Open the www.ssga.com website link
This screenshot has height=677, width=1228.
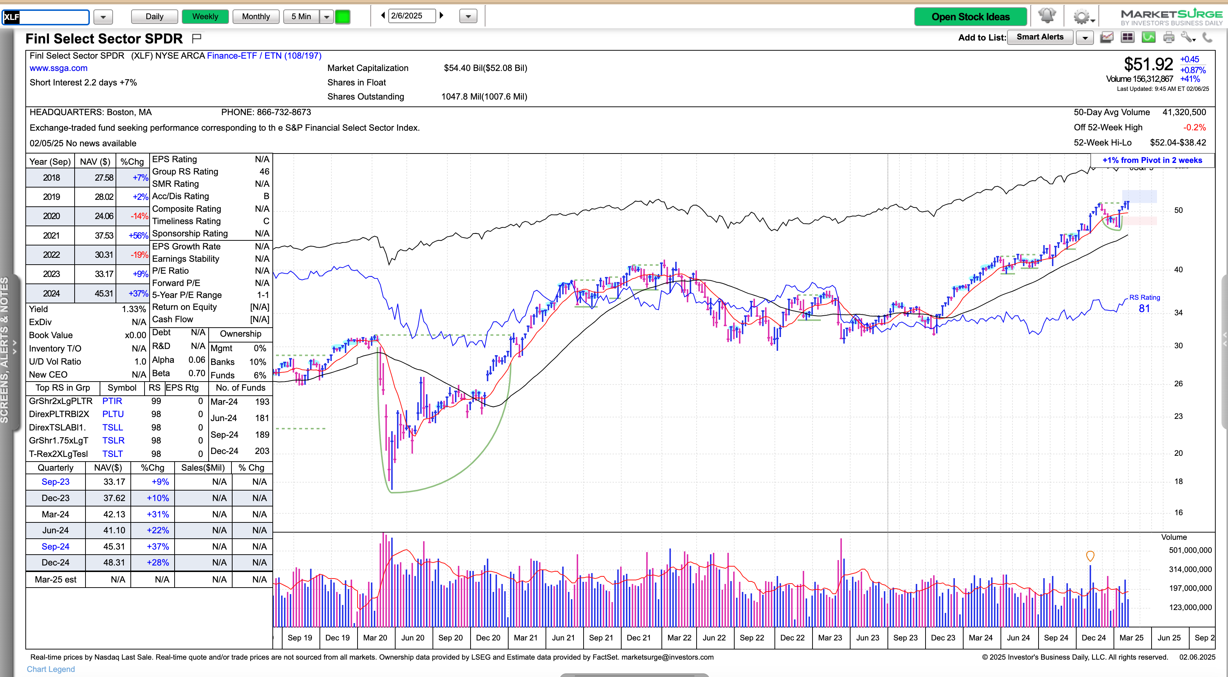click(59, 68)
